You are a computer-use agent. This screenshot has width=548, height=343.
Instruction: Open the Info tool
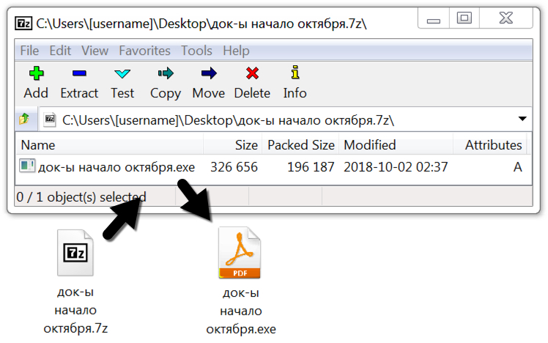click(295, 73)
